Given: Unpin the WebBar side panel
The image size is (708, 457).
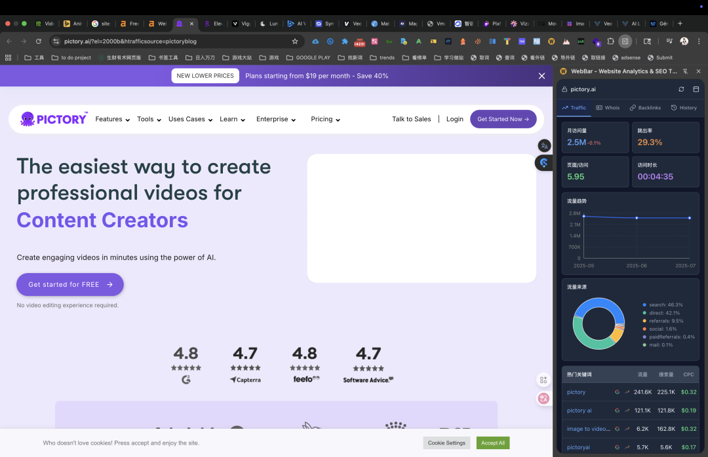Looking at the screenshot, I should tap(686, 71).
